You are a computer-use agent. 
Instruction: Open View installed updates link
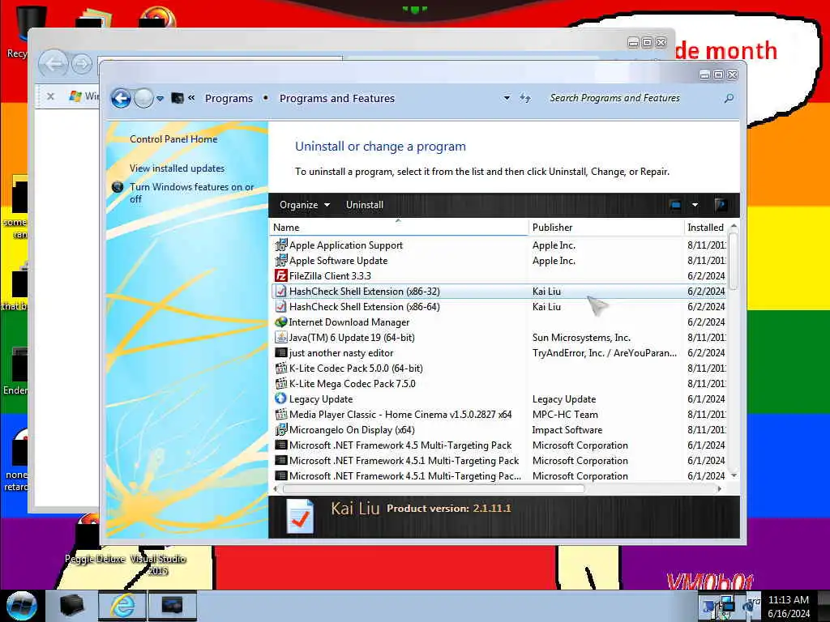[x=177, y=168]
